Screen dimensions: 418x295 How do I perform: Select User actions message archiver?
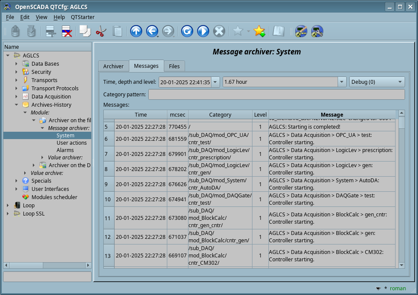(71, 143)
